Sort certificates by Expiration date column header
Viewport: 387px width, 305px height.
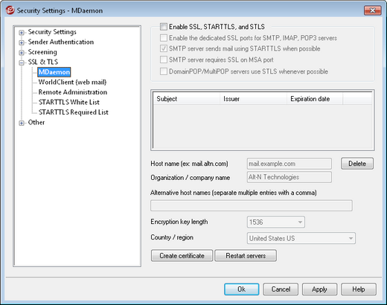(315, 99)
